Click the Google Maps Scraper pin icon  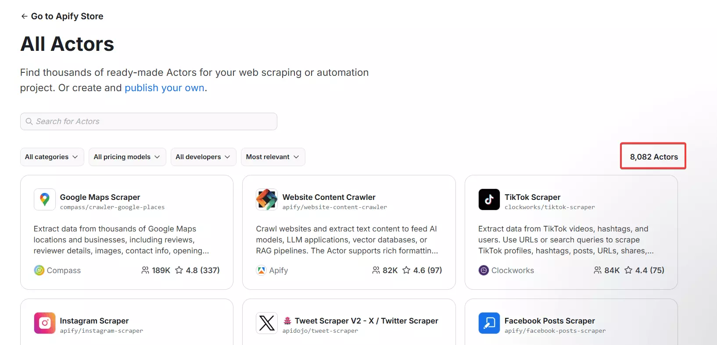[44, 199]
